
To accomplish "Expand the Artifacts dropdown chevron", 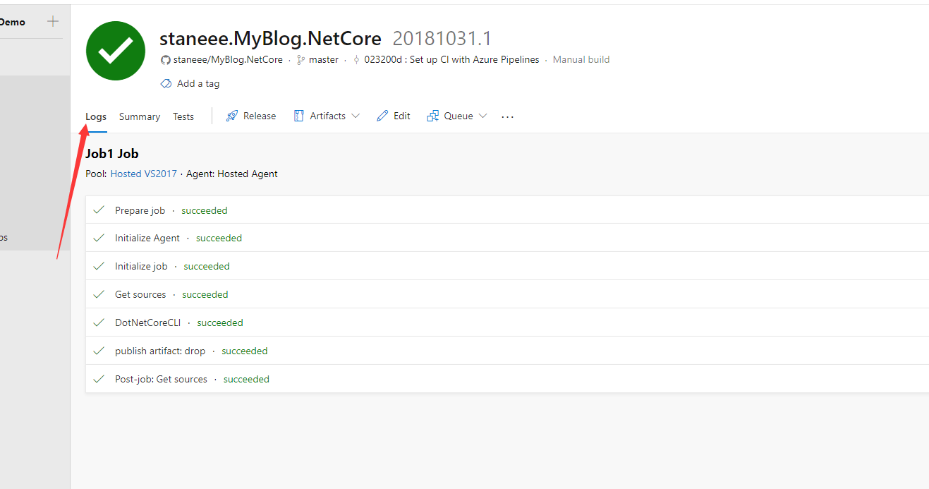I will (356, 116).
